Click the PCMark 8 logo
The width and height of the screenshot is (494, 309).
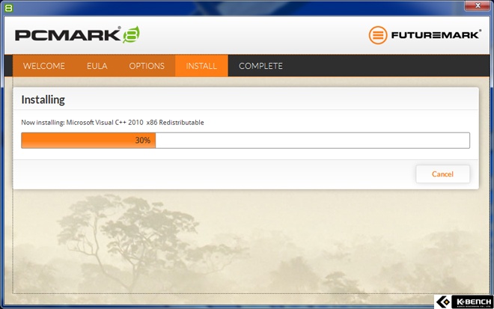(x=77, y=34)
